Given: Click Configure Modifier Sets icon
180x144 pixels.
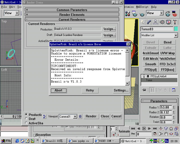Looking at the screenshot, I should [x=174, y=90].
